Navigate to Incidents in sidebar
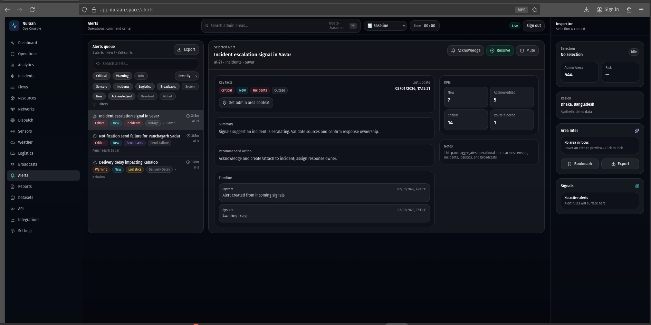 26,76
